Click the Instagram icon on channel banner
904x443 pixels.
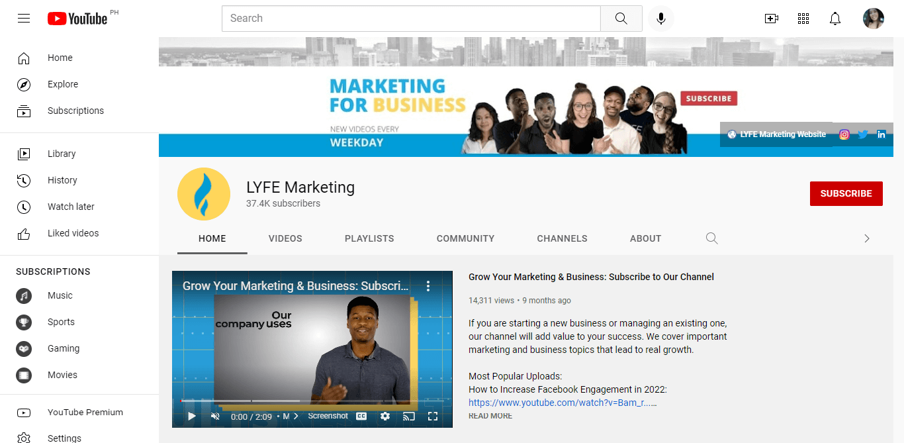[x=844, y=134]
